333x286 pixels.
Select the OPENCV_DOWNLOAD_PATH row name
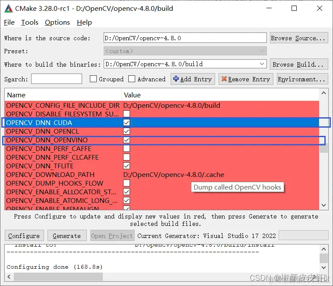pyautogui.click(x=51, y=174)
